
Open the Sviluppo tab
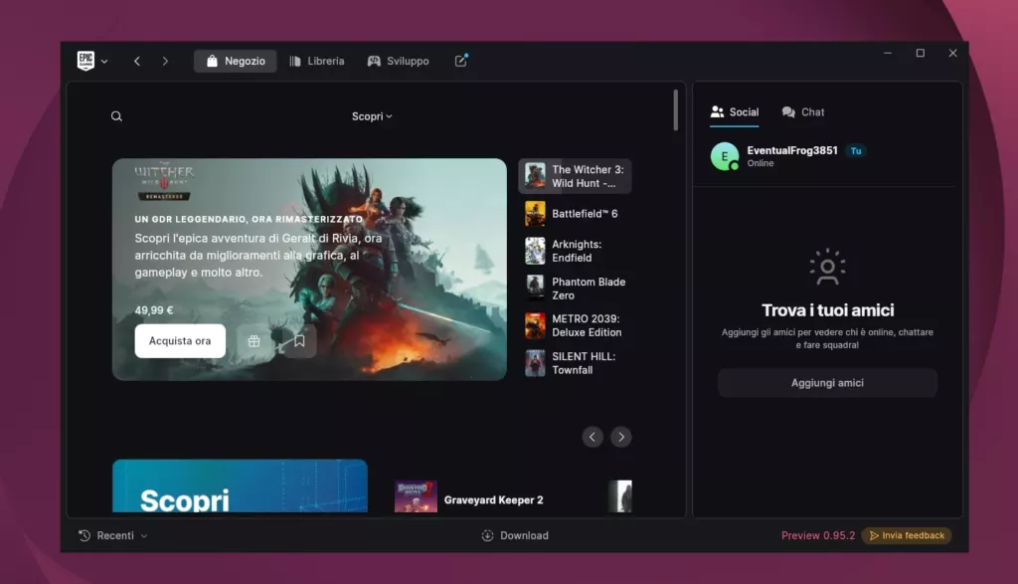click(399, 61)
